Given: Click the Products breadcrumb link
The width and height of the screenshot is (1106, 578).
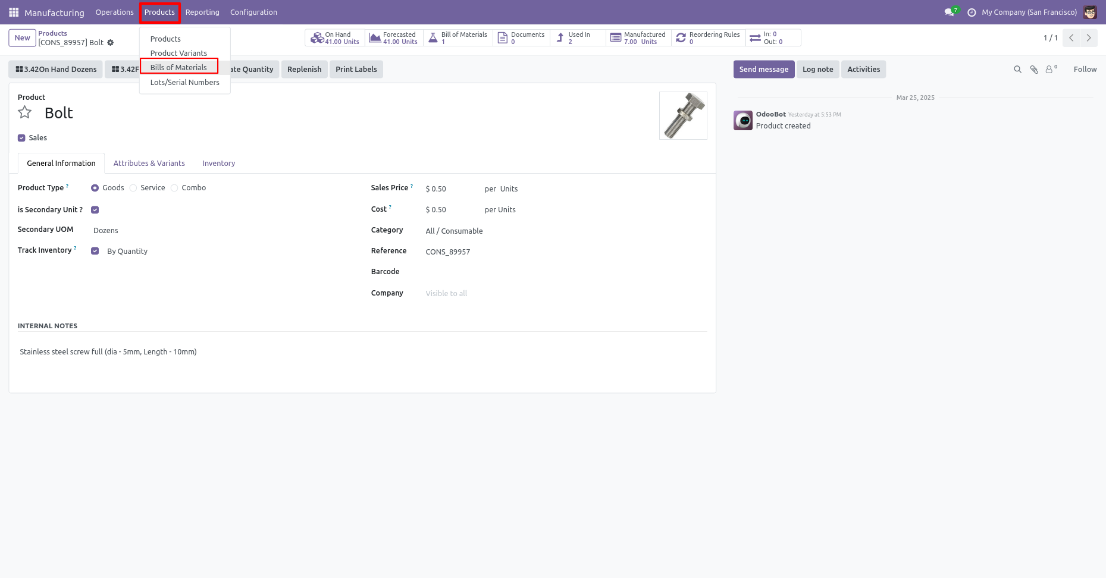Looking at the screenshot, I should (53, 33).
